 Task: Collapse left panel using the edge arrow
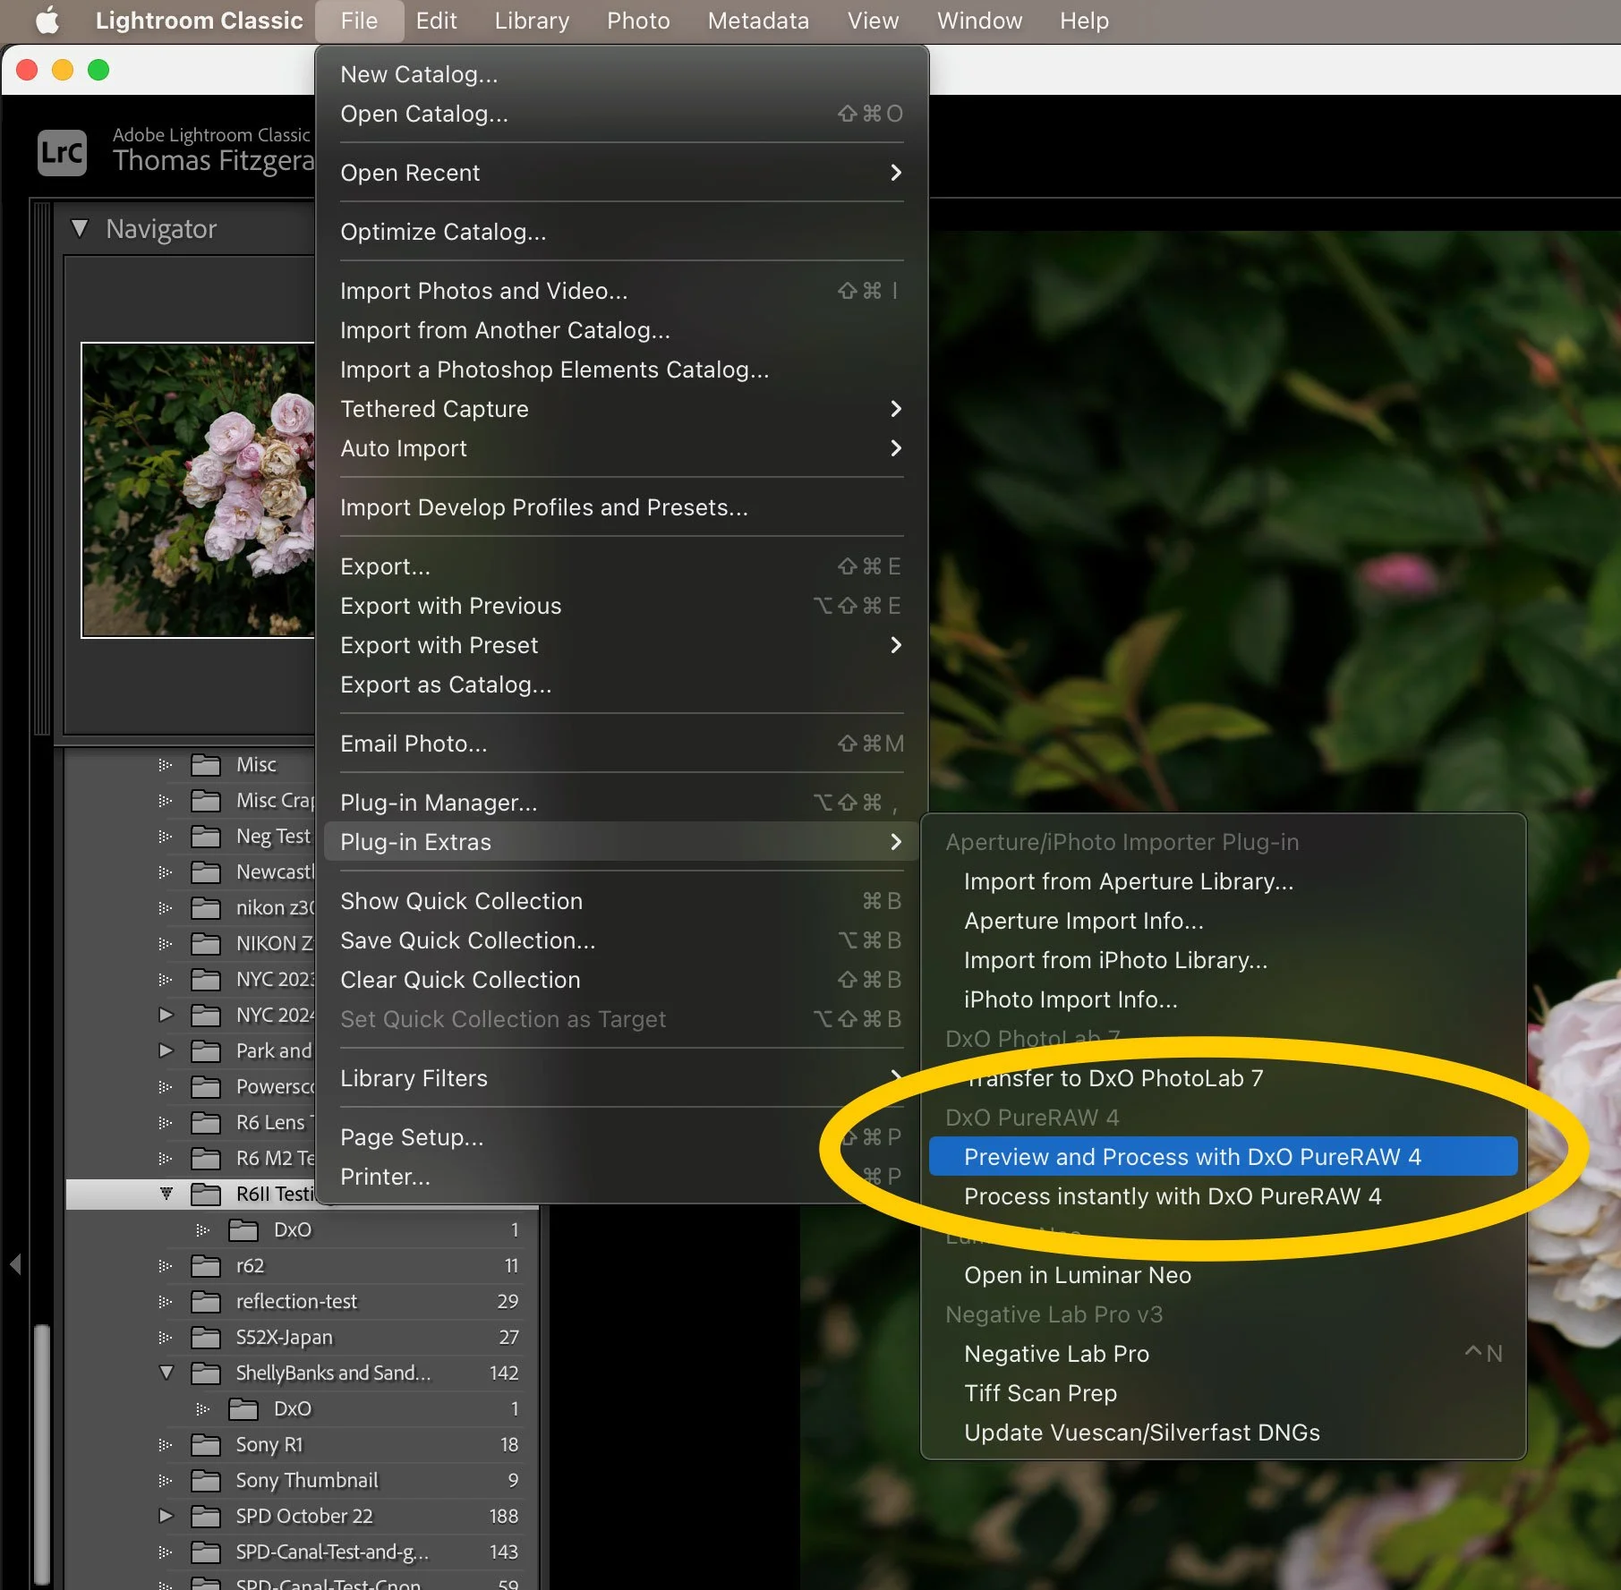tap(15, 1264)
